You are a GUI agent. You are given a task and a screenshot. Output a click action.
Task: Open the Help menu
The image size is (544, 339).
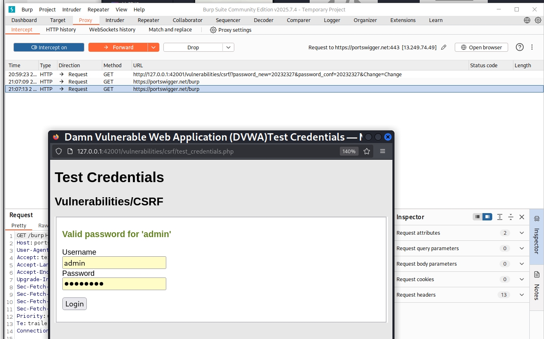pyautogui.click(x=139, y=9)
